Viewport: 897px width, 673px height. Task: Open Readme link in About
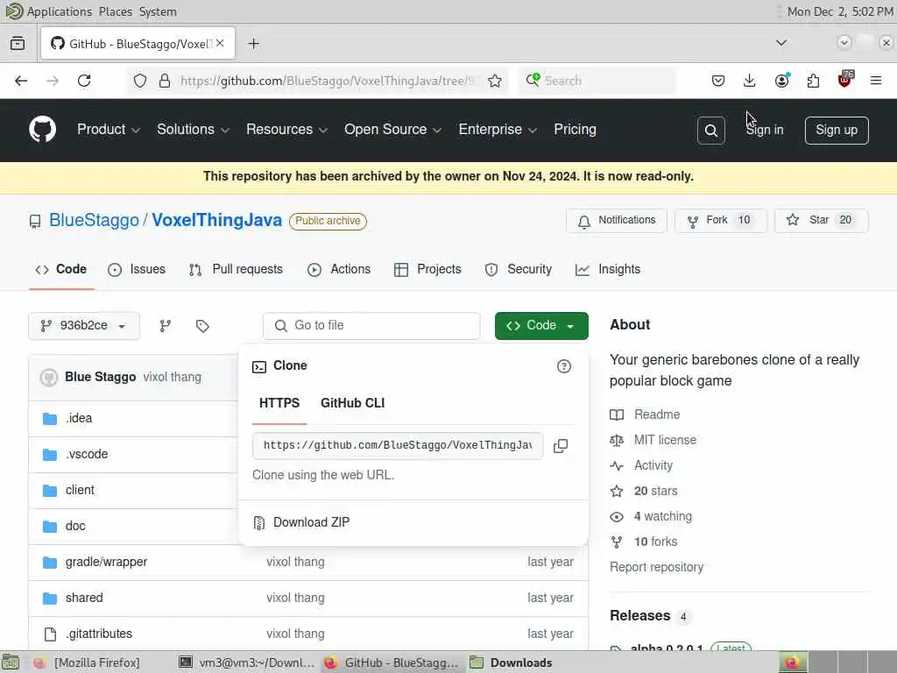(x=657, y=414)
